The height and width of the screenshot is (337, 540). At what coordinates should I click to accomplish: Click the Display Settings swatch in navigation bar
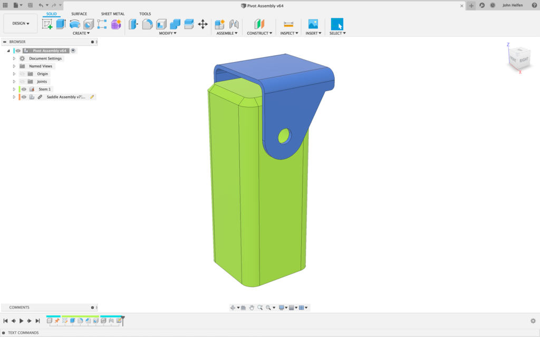[282, 307]
